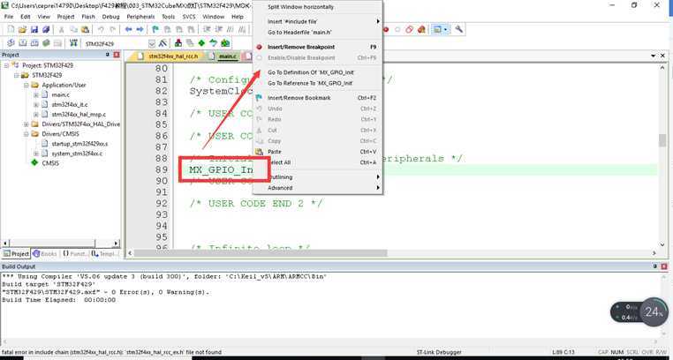Select Insert/Remove Bookmark menu entry

[x=318, y=98]
